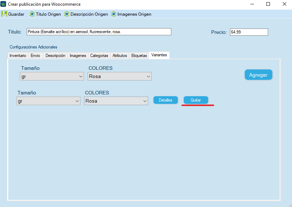The height and width of the screenshot is (207, 292).
Task: Open the Atributos tab
Action: pos(120,56)
